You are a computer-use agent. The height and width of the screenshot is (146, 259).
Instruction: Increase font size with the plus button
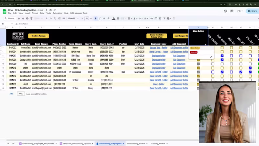(x=91, y=18)
